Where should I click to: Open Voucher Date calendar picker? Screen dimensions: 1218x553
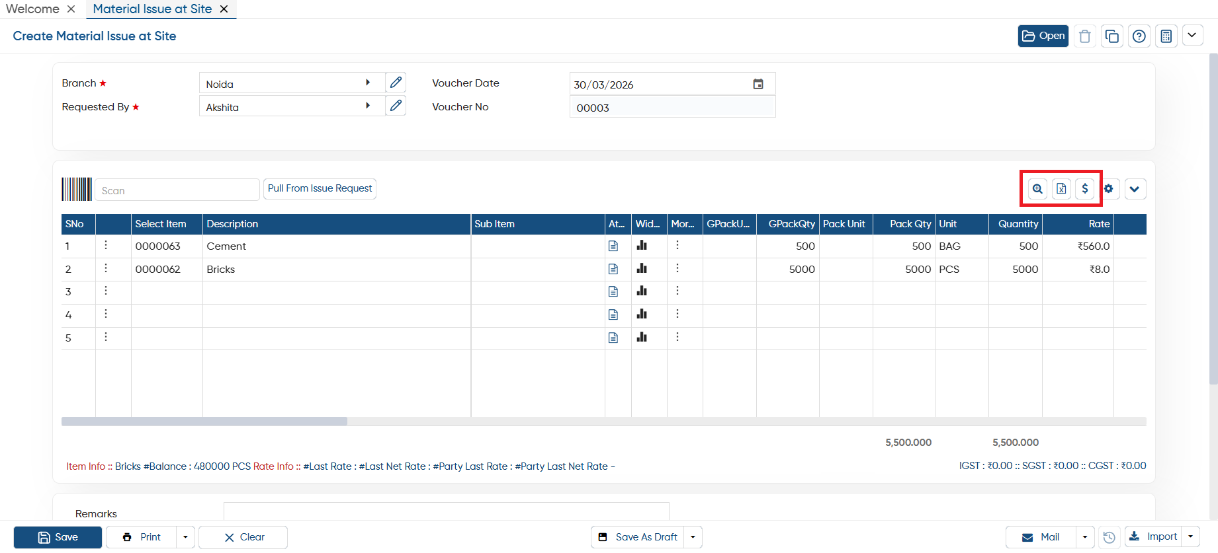pos(758,84)
